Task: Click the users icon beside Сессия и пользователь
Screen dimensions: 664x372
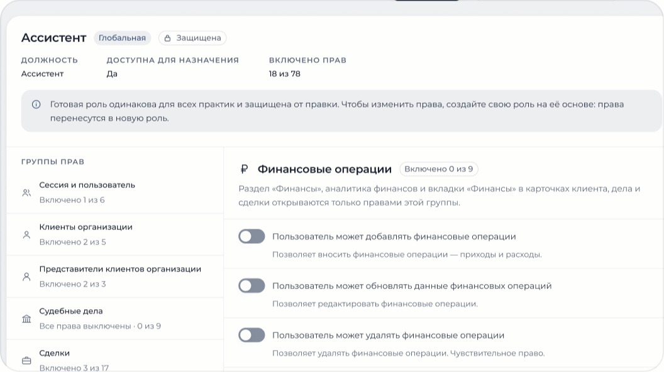Action: coord(26,193)
